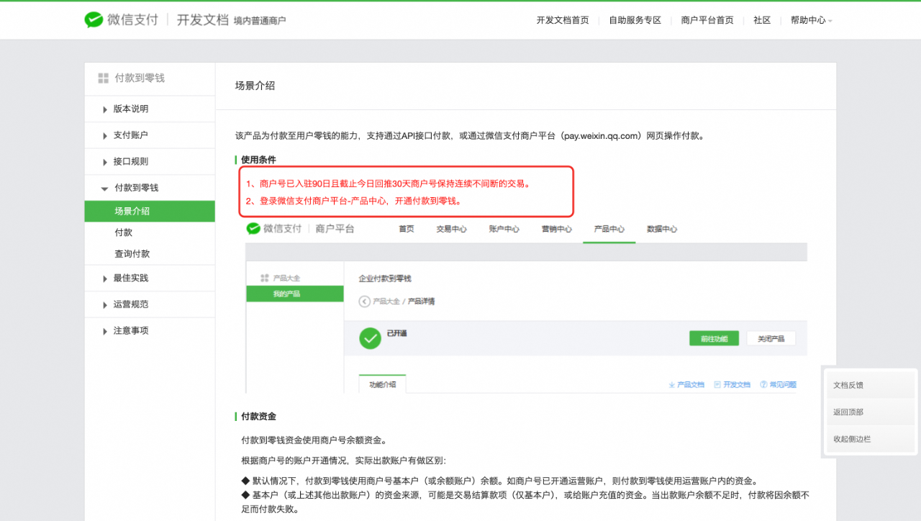Viewport: 921px width, 521px height.
Task: Click the grid icon beside 付款到零钱
Action: point(103,78)
